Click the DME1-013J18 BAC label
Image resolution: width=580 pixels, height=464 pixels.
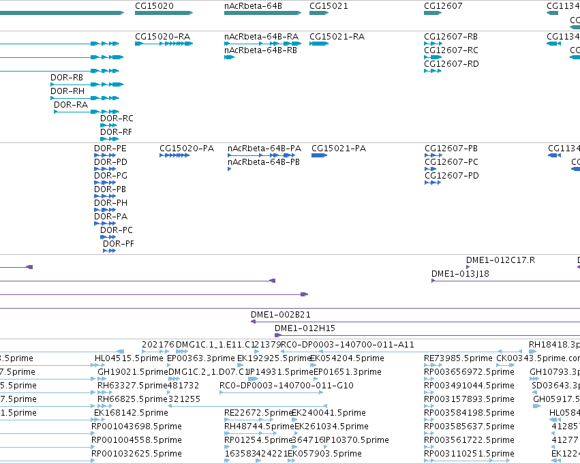point(460,274)
